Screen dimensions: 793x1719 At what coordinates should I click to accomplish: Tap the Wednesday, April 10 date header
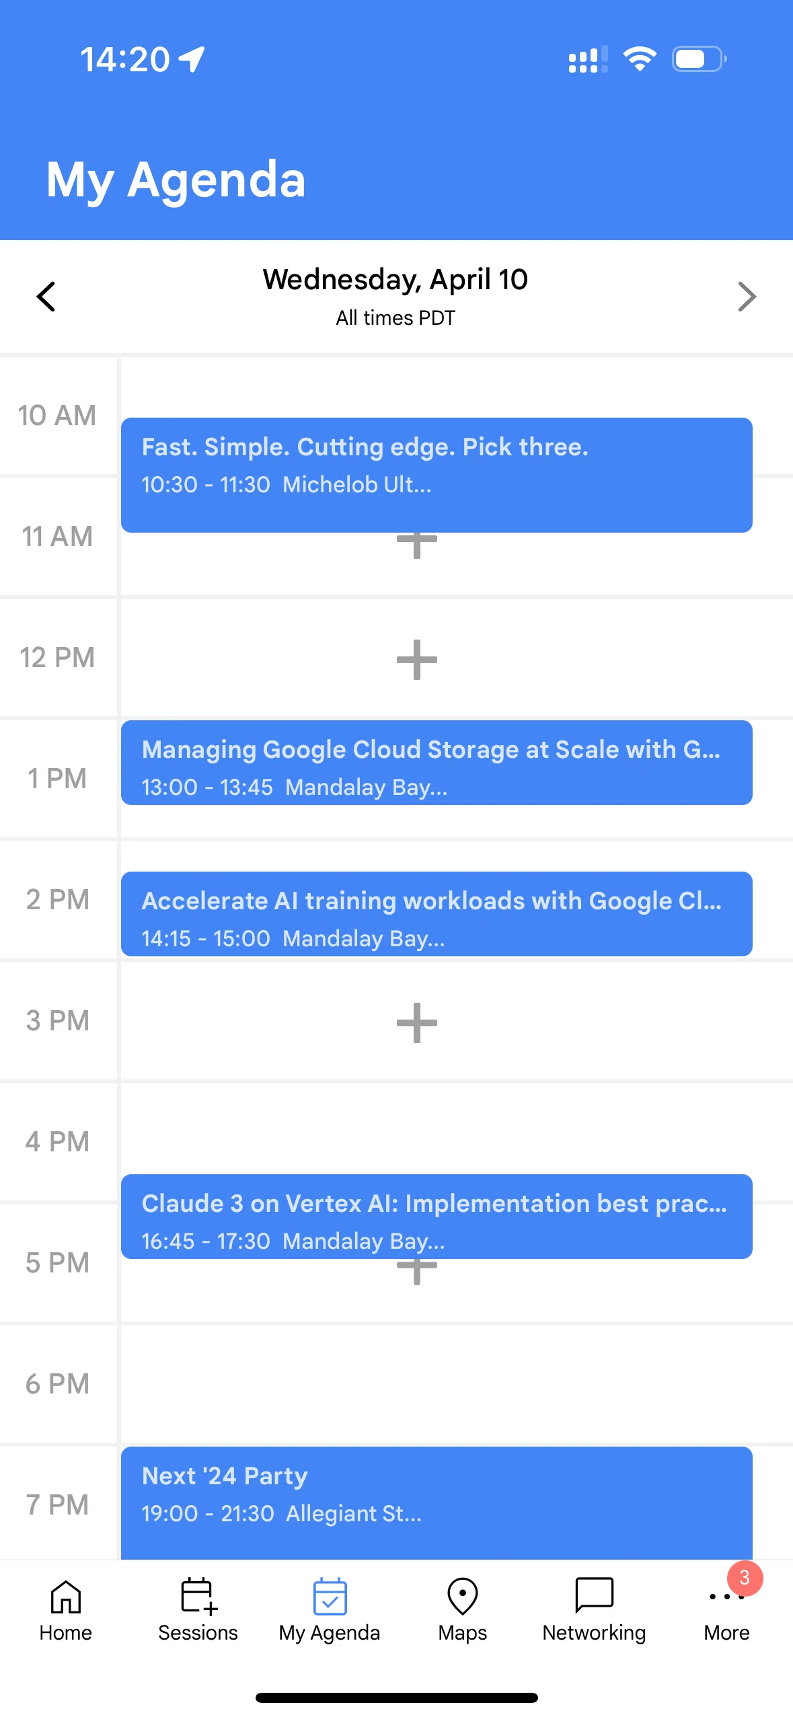[395, 279]
